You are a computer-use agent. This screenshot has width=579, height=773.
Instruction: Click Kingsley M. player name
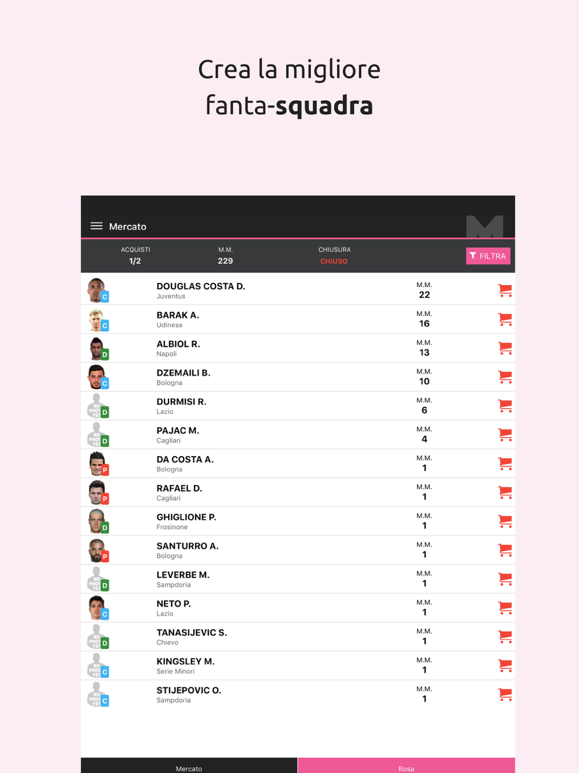185,661
